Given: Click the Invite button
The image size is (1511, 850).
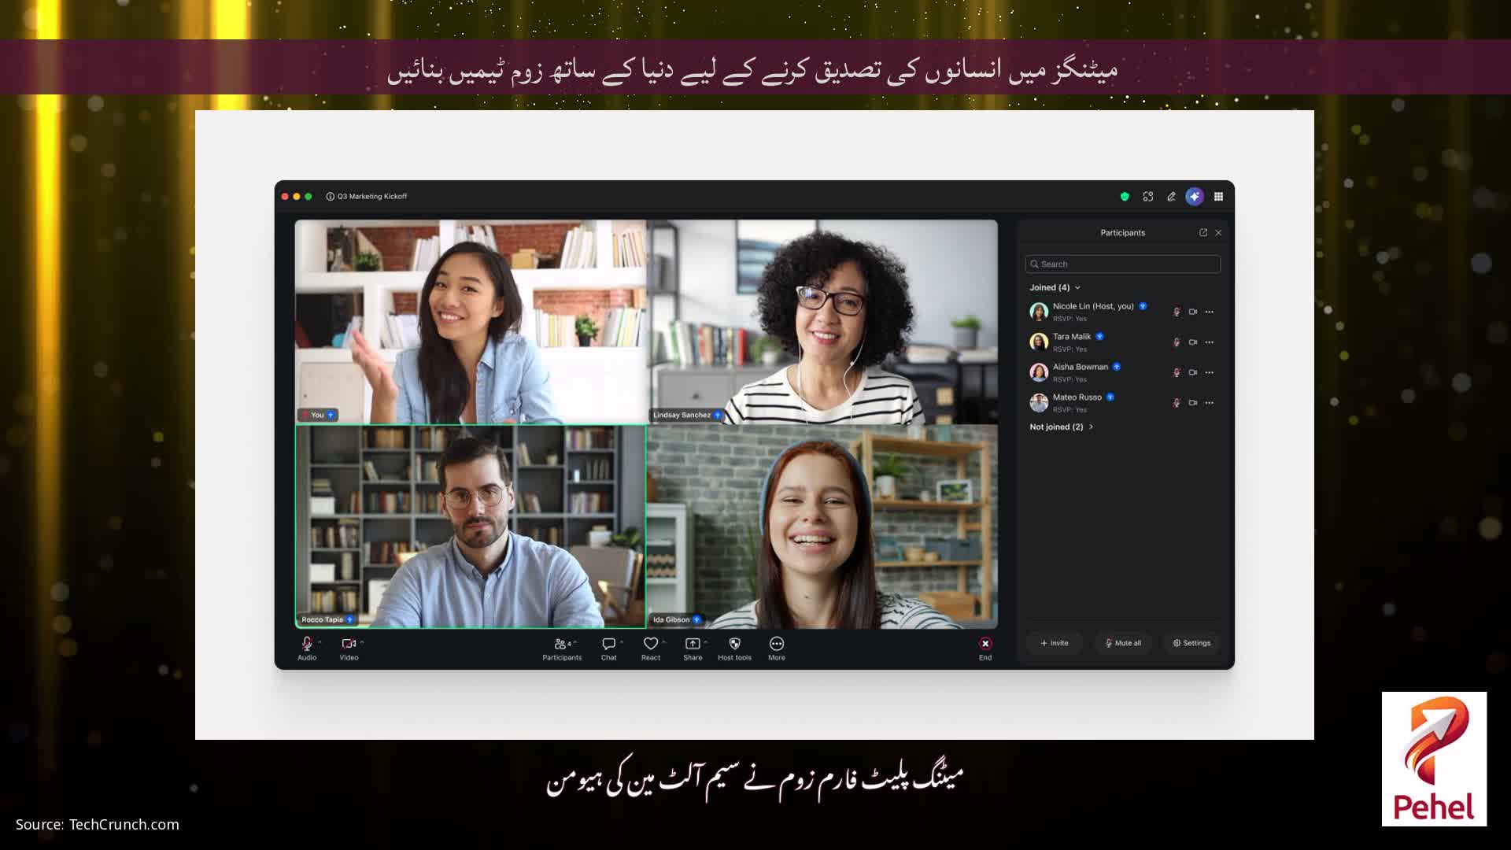Looking at the screenshot, I should click(1055, 643).
